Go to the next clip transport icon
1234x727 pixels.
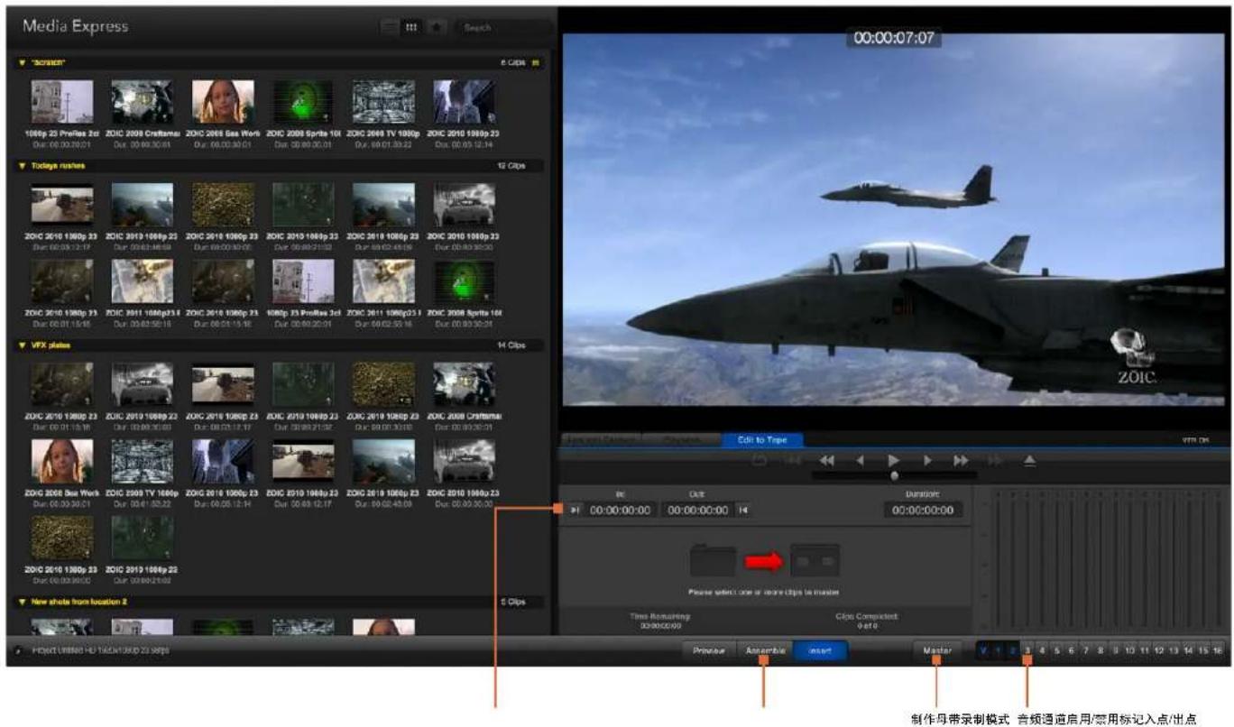pyautogui.click(x=995, y=460)
